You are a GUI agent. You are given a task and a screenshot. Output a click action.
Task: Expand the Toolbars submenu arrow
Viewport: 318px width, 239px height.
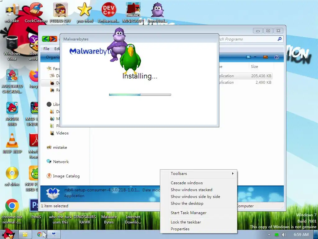(233, 174)
